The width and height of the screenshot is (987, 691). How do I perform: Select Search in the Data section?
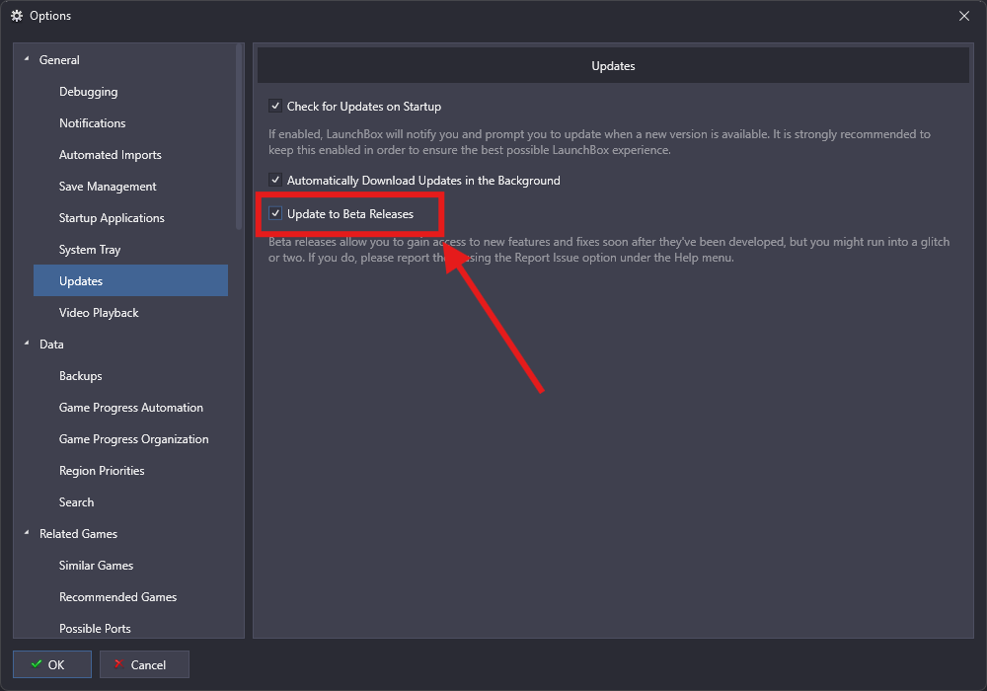click(76, 502)
